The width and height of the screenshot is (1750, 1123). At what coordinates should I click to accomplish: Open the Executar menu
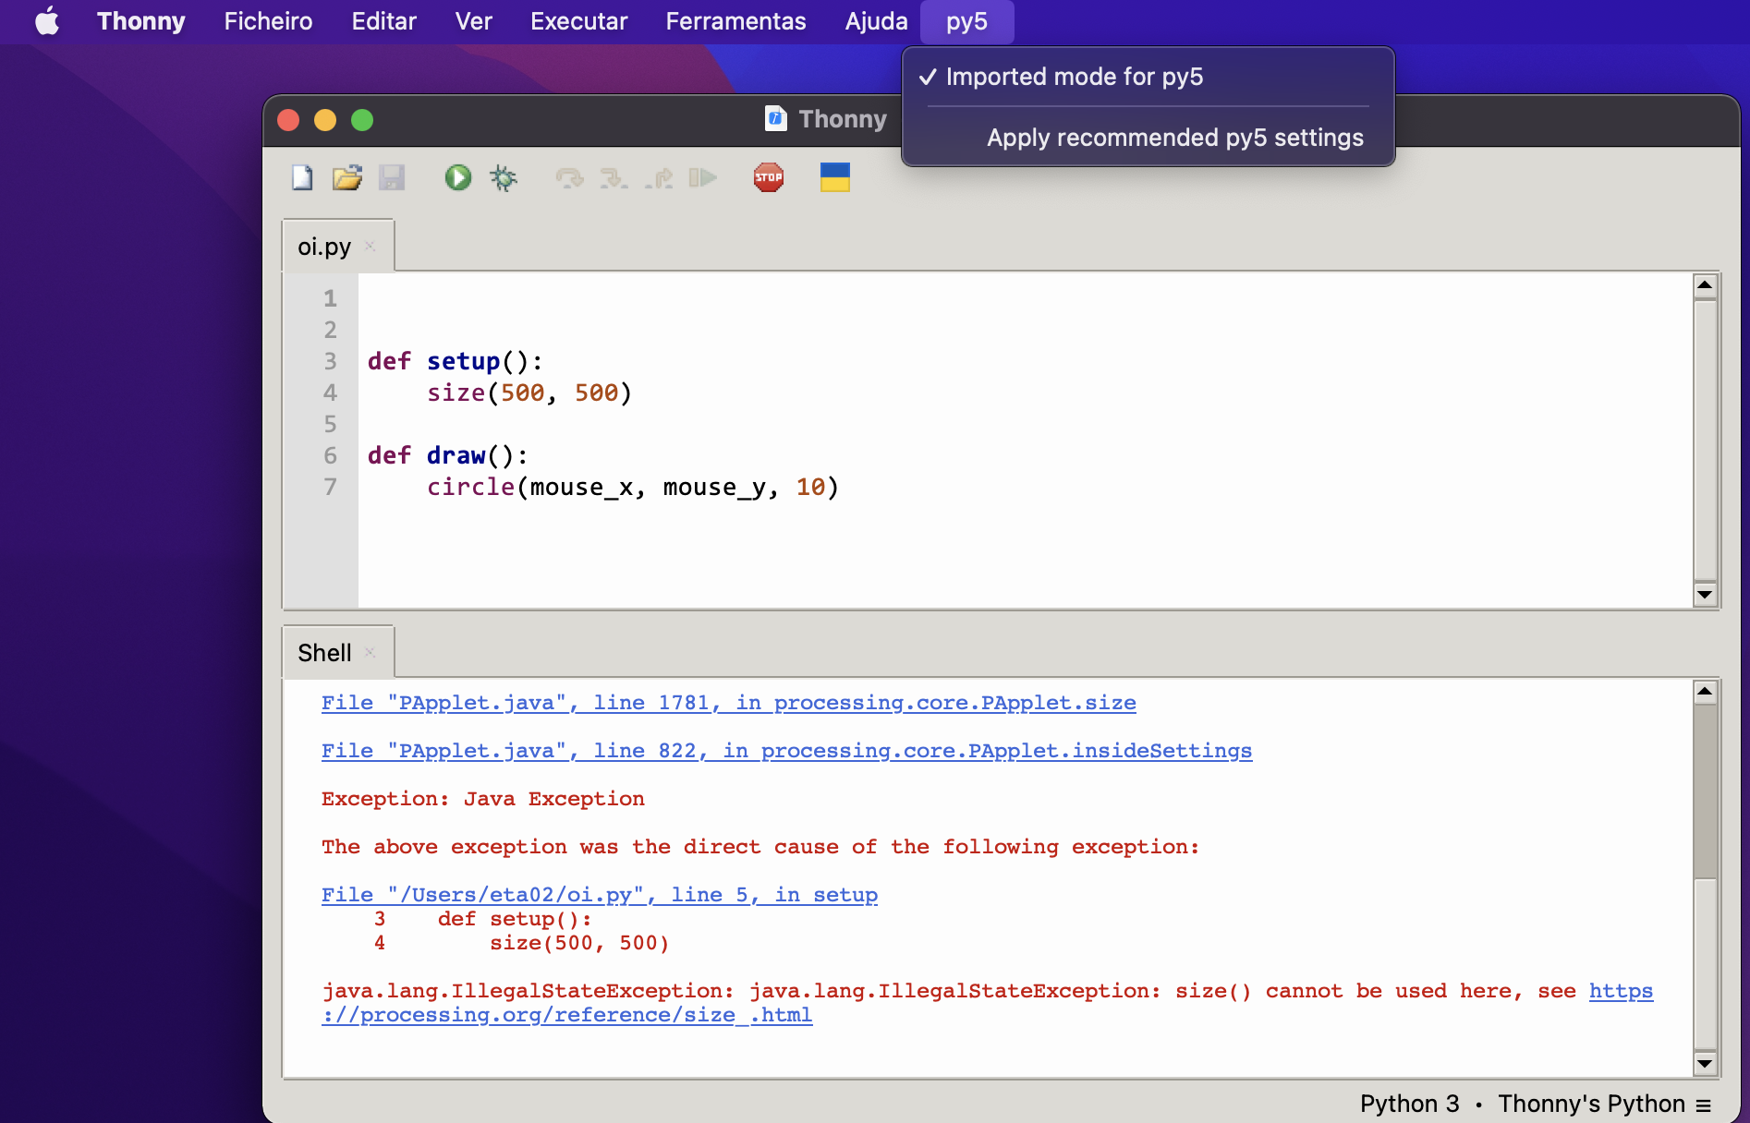(578, 21)
